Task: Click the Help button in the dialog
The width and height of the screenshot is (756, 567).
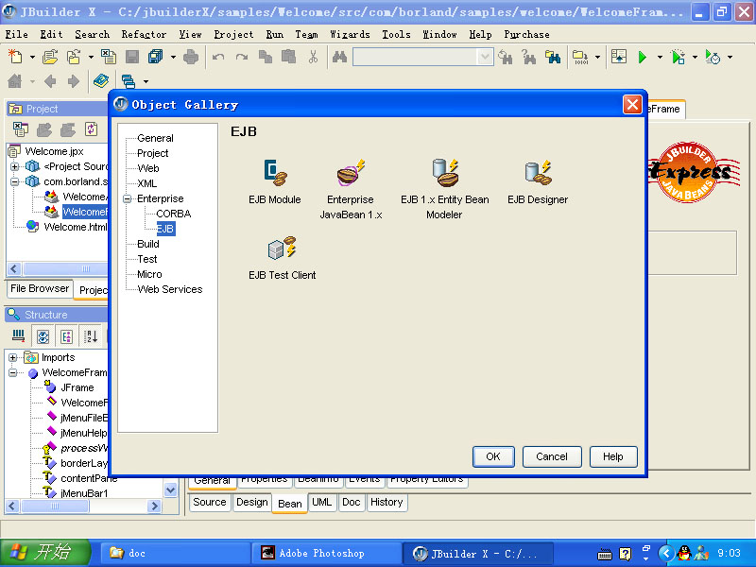Action: 612,456
